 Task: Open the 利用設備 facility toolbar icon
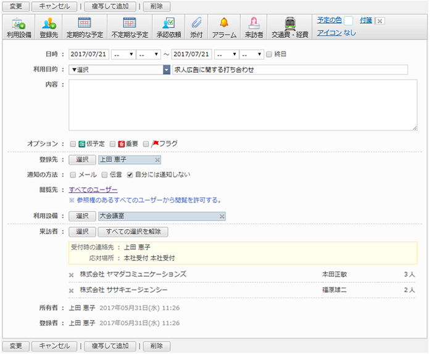tap(19, 27)
